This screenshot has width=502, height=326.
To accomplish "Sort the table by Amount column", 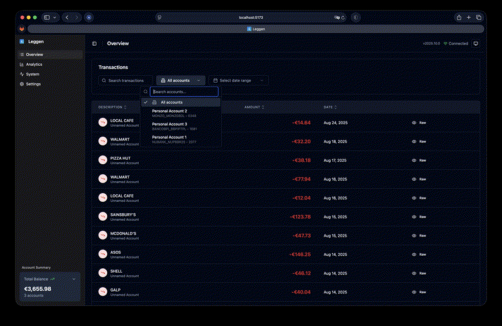I will (254, 107).
